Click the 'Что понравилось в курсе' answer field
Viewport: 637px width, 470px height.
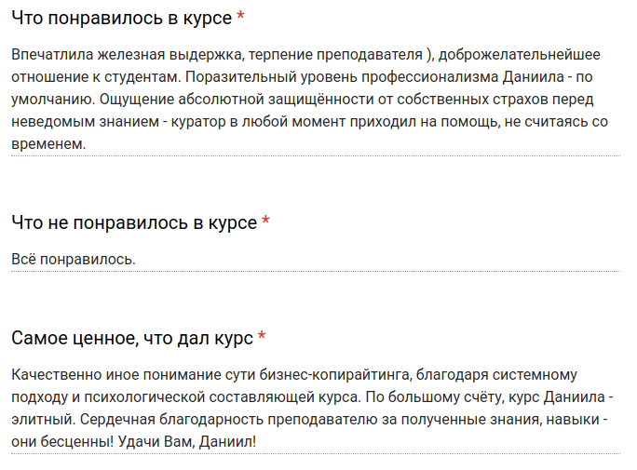tap(316, 99)
